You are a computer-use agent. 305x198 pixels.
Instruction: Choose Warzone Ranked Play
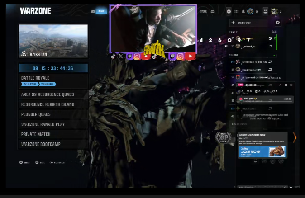click(x=53, y=124)
